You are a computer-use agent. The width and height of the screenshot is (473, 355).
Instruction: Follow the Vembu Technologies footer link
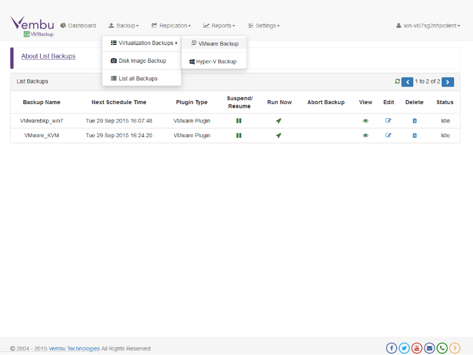pyautogui.click(x=74, y=348)
